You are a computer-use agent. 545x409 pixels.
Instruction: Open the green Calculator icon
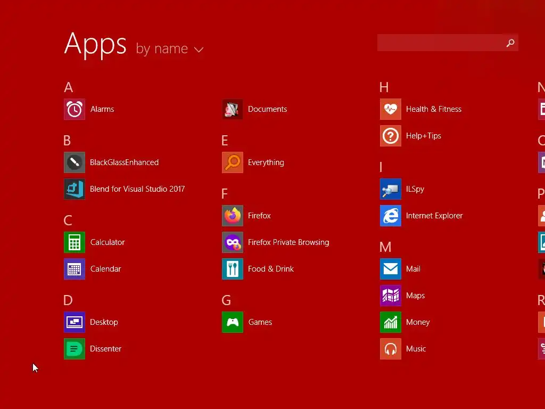[75, 242]
